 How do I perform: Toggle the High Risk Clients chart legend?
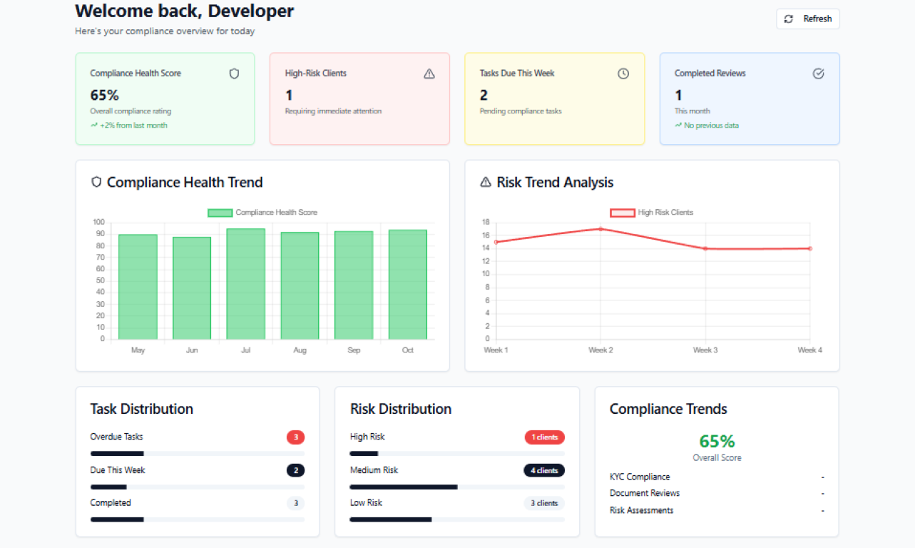pyautogui.click(x=651, y=212)
